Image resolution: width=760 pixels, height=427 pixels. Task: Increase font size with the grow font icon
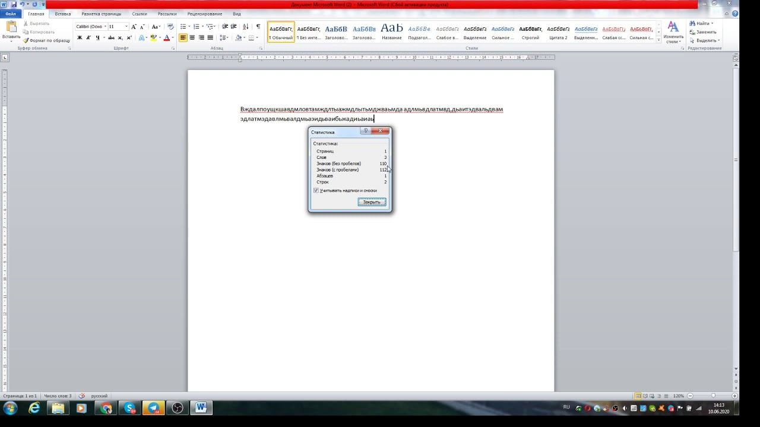[x=134, y=27]
